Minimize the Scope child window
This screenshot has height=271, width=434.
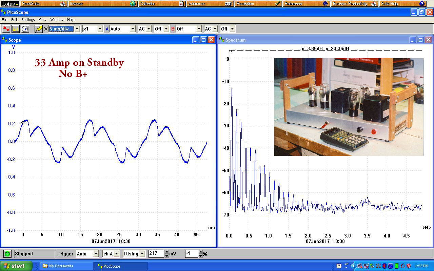196,40
